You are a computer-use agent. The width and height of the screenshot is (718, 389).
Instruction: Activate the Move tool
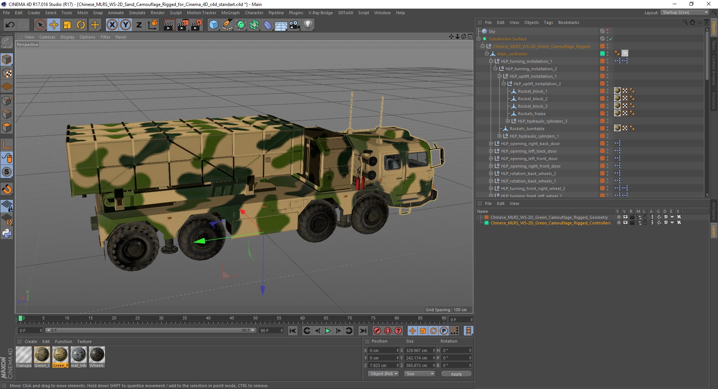pos(54,25)
